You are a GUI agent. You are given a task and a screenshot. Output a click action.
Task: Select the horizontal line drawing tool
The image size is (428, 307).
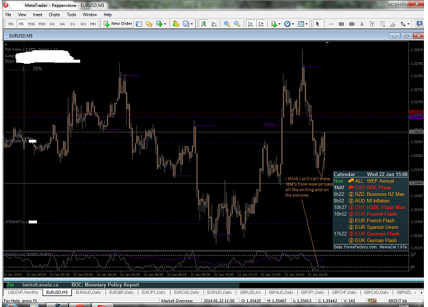pos(331,24)
